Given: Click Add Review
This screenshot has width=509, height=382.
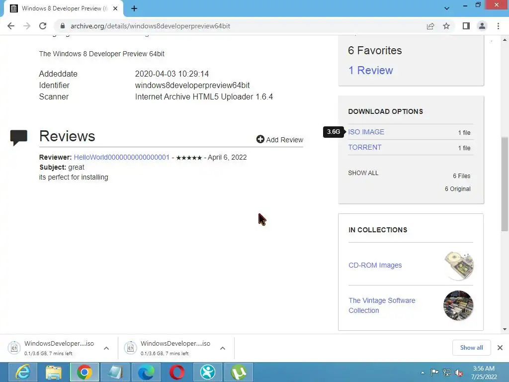Looking at the screenshot, I should point(280,140).
